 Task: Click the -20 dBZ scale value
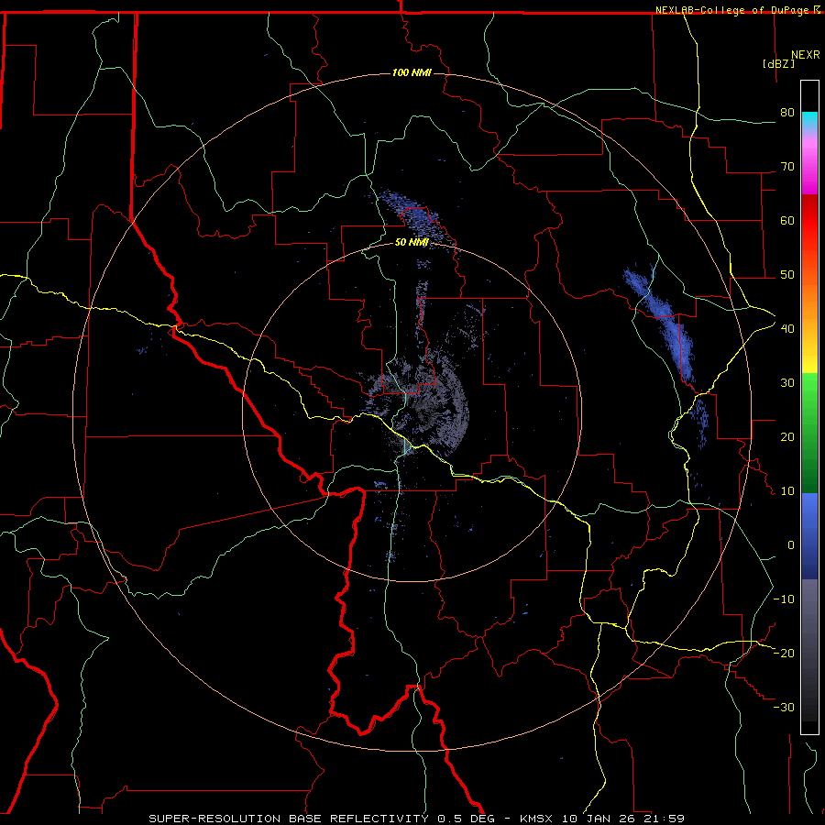[x=784, y=653]
